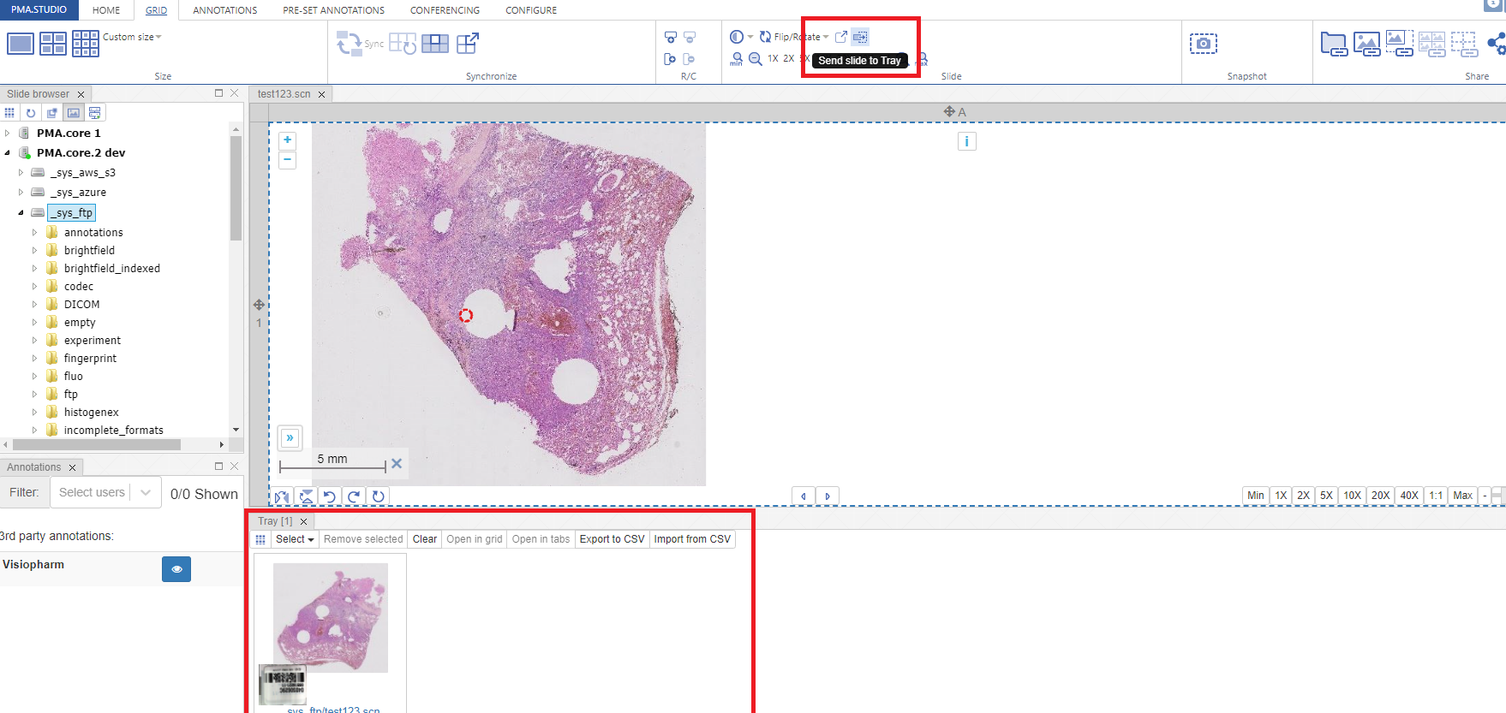Click the zoom out magnifier in ribbon
Viewport: 1506px width, 713px height.
tap(755, 59)
